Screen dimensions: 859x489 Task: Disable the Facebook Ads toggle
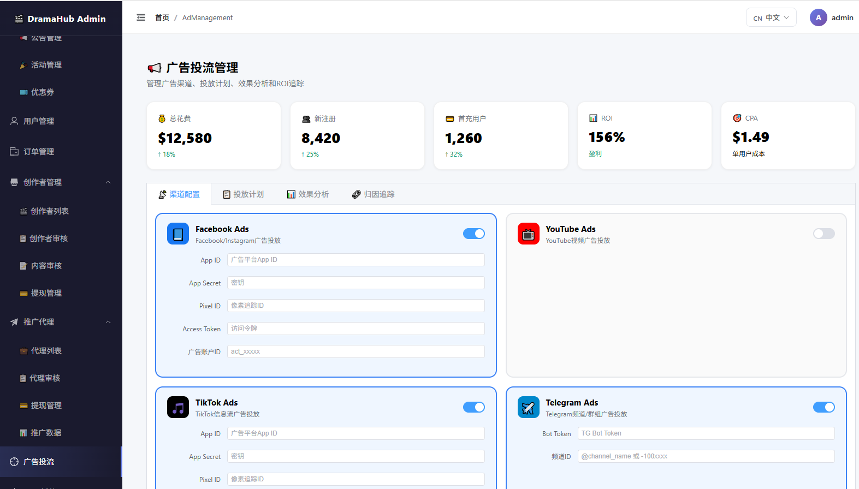474,234
